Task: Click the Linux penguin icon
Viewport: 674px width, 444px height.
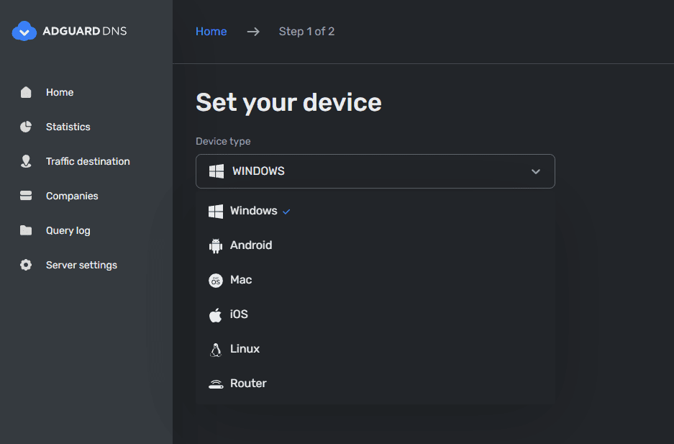Action: (215, 350)
